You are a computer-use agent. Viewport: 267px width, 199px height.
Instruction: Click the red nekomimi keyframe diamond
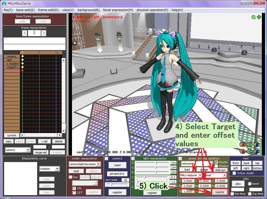22,71
